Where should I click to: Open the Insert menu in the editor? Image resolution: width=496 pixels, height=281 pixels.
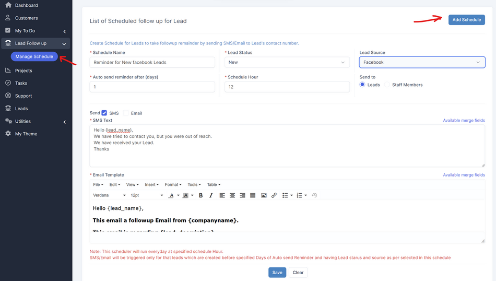[x=151, y=184]
